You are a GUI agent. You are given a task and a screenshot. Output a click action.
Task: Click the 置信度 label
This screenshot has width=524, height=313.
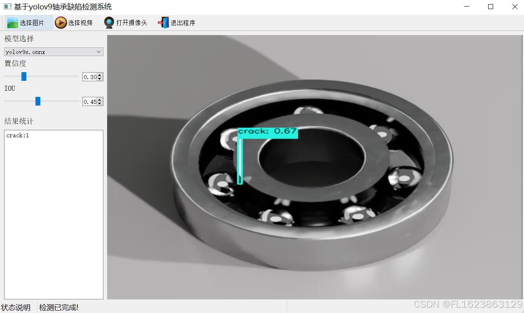(x=15, y=64)
